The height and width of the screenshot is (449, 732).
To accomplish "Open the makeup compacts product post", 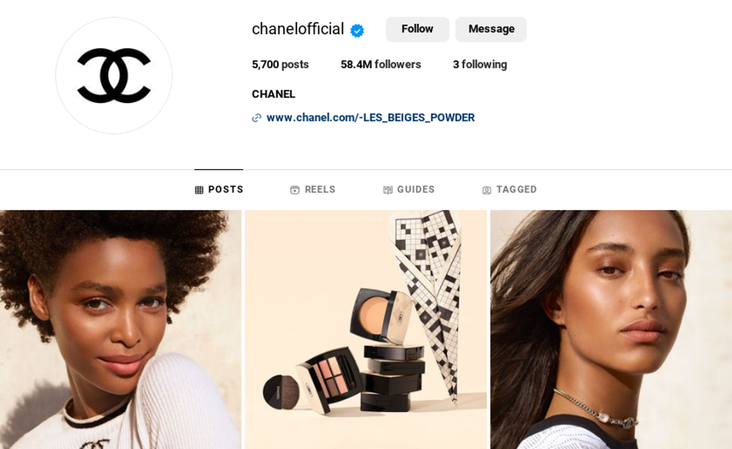I will [x=366, y=329].
